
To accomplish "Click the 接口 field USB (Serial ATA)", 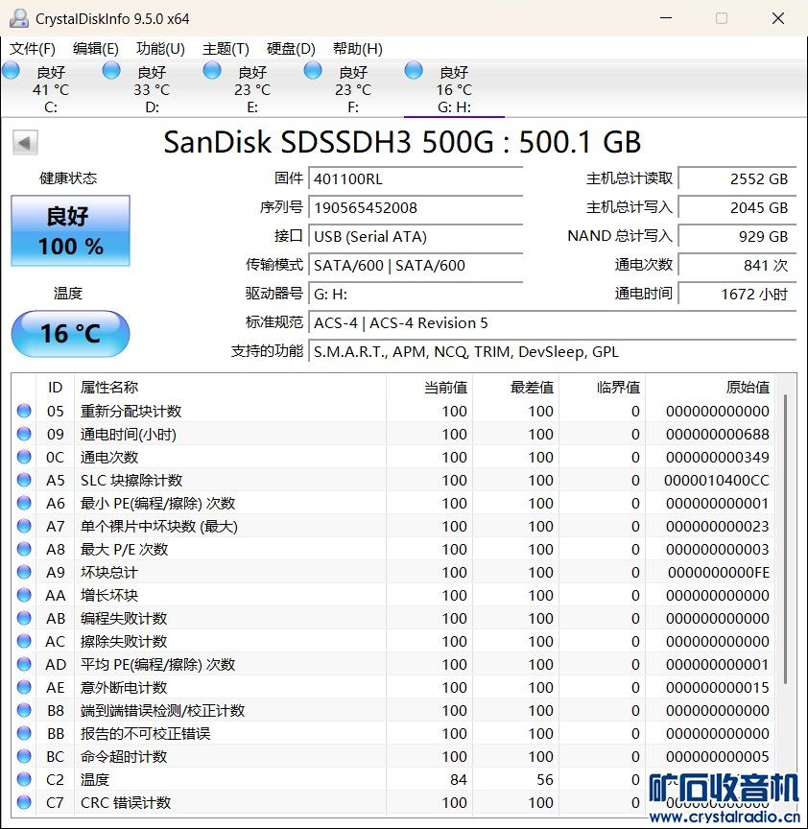I will coord(416,236).
